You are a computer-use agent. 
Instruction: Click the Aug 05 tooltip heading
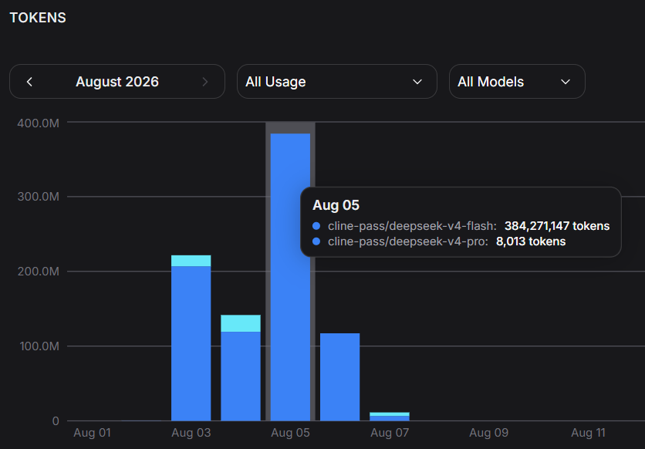[x=336, y=205]
